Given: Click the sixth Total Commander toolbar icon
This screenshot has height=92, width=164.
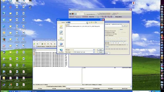Looking at the screenshot, I should 48,44.
